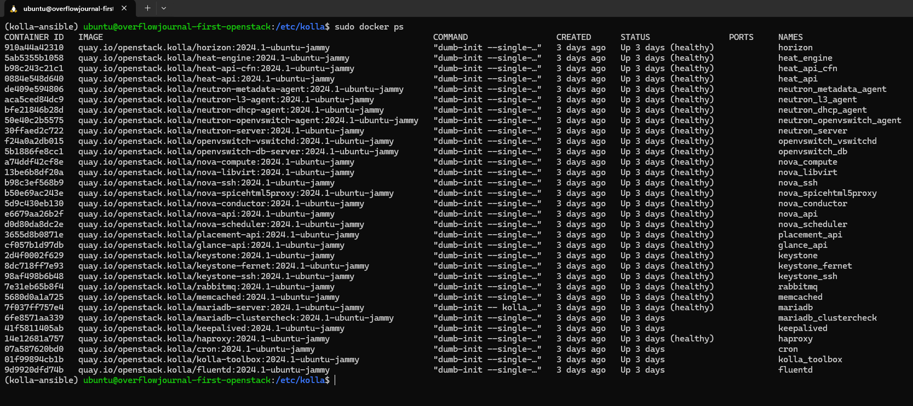Click the heat_api container name

798,79
